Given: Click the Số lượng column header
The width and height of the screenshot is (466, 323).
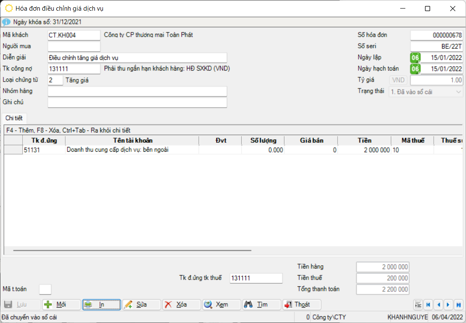Looking at the screenshot, I should [x=263, y=141].
